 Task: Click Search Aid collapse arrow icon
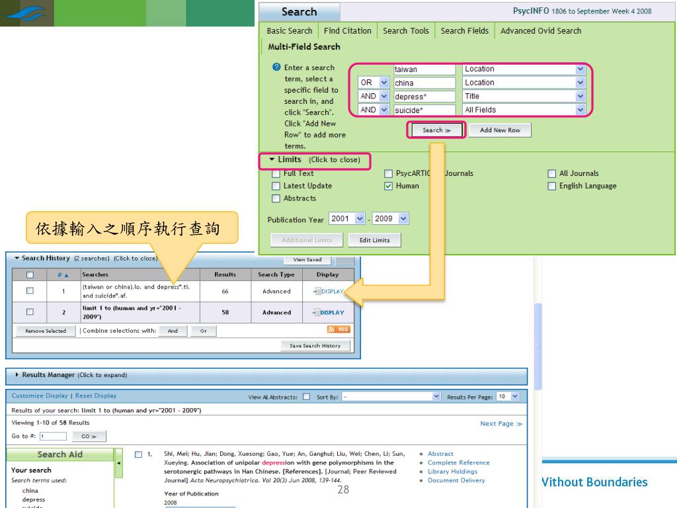point(119,463)
